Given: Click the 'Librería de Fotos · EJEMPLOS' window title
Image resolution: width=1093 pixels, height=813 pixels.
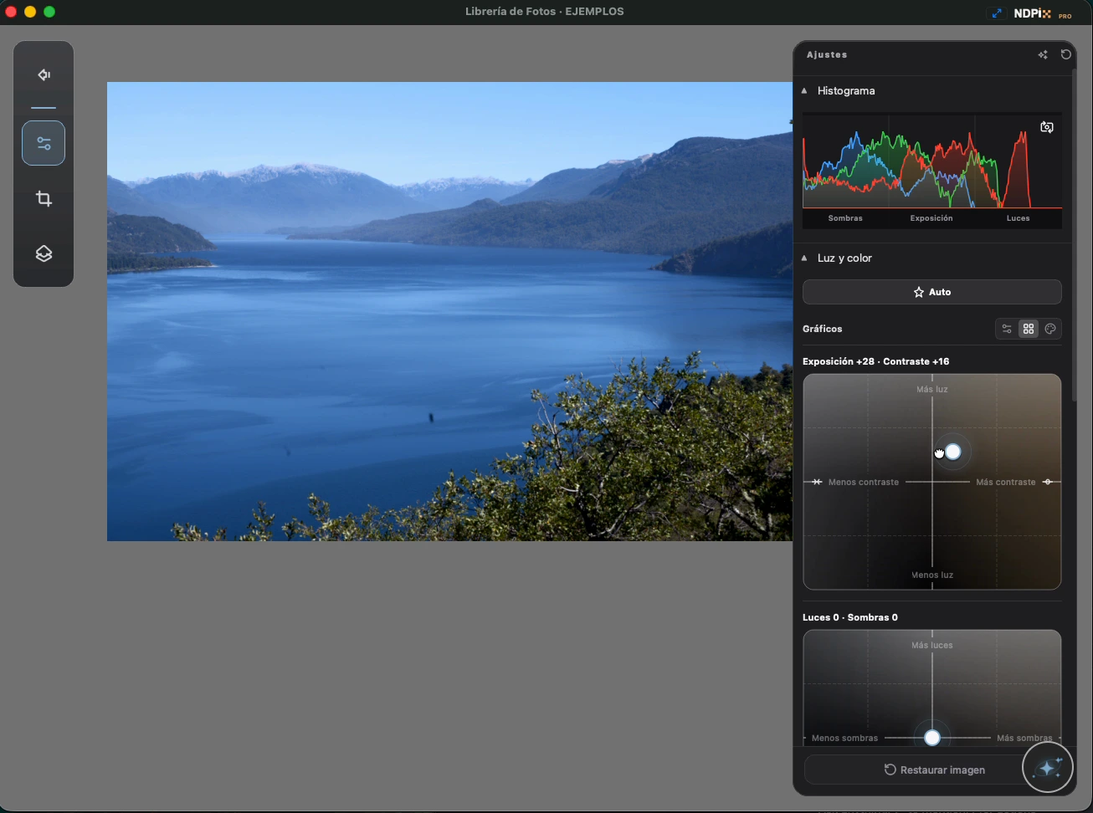Looking at the screenshot, I should (545, 12).
